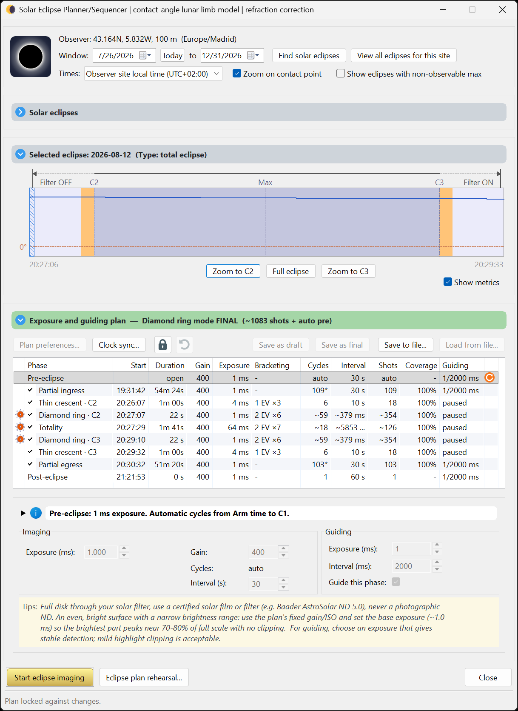Open Eclipse plan rehearsal dialog
The image size is (518, 711).
144,677
